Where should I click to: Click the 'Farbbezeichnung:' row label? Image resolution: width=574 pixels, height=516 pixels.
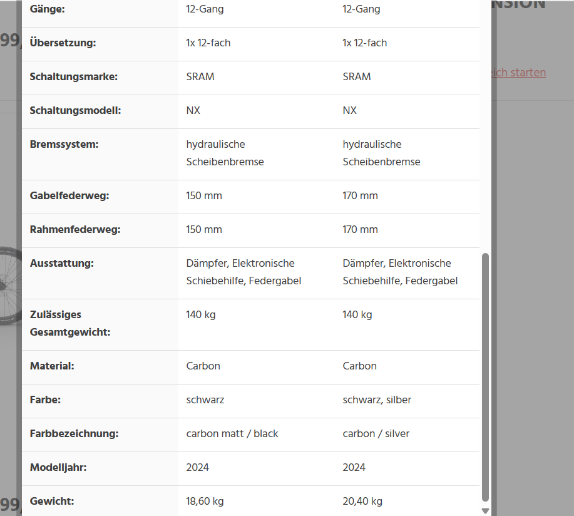pyautogui.click(x=74, y=434)
